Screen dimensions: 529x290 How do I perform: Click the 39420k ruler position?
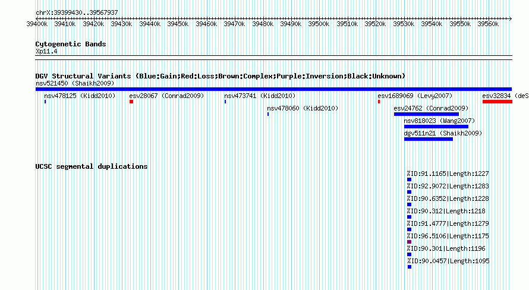[93, 24]
